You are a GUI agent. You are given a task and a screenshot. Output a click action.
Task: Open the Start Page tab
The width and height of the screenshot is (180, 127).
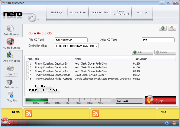pyautogui.click(x=56, y=12)
